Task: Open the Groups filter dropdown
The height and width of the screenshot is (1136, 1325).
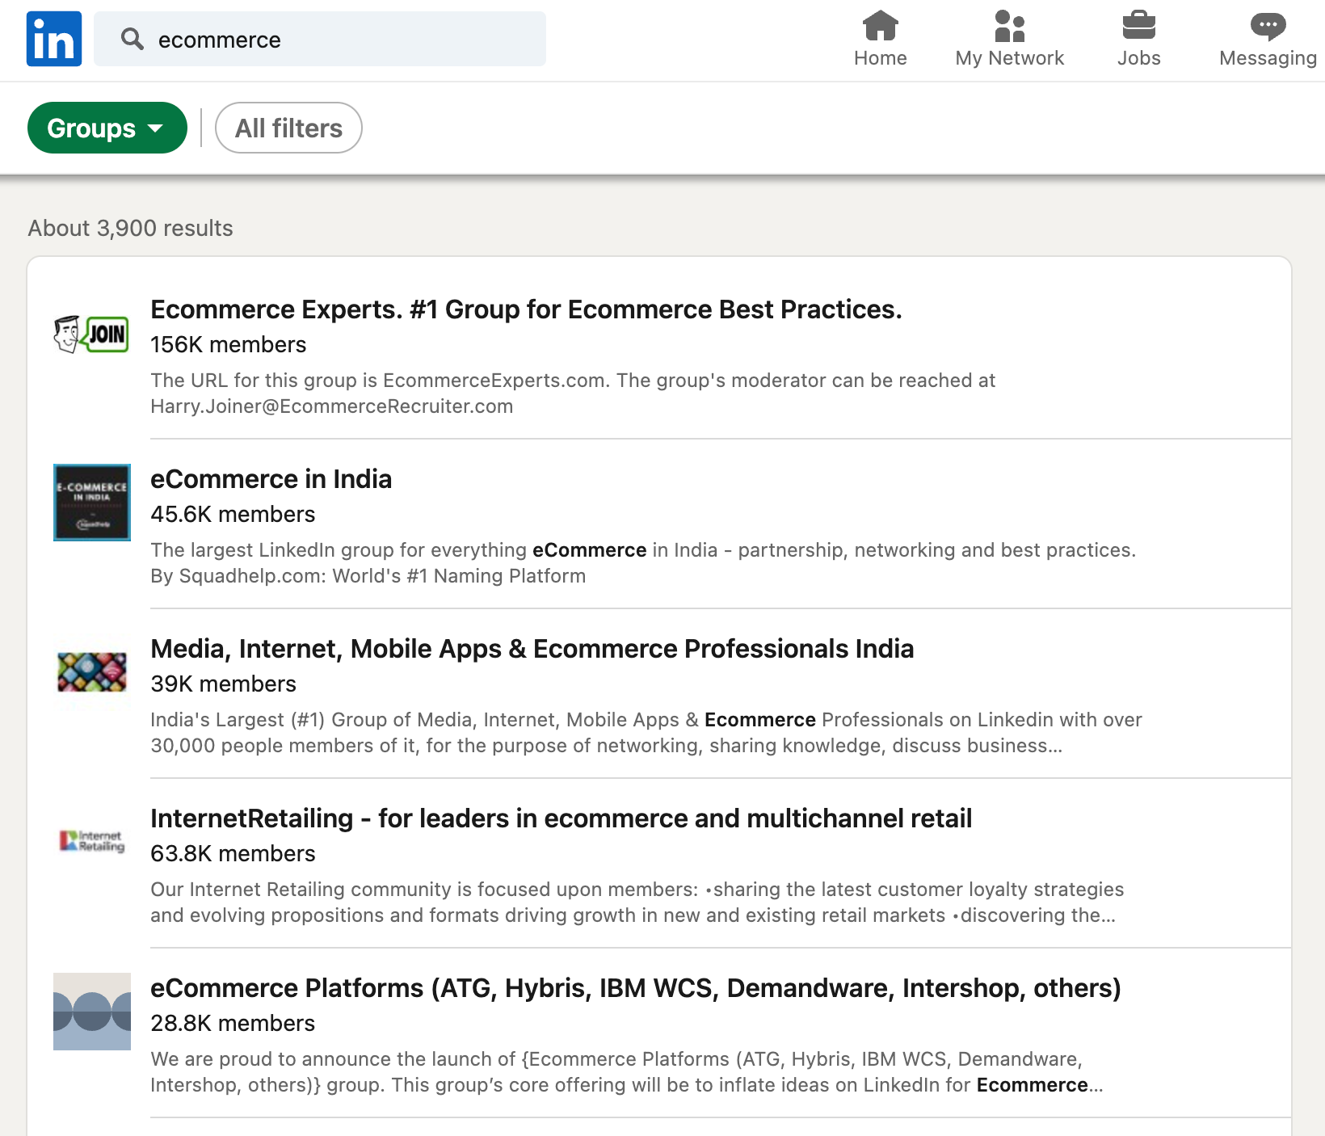Action: coord(107,127)
